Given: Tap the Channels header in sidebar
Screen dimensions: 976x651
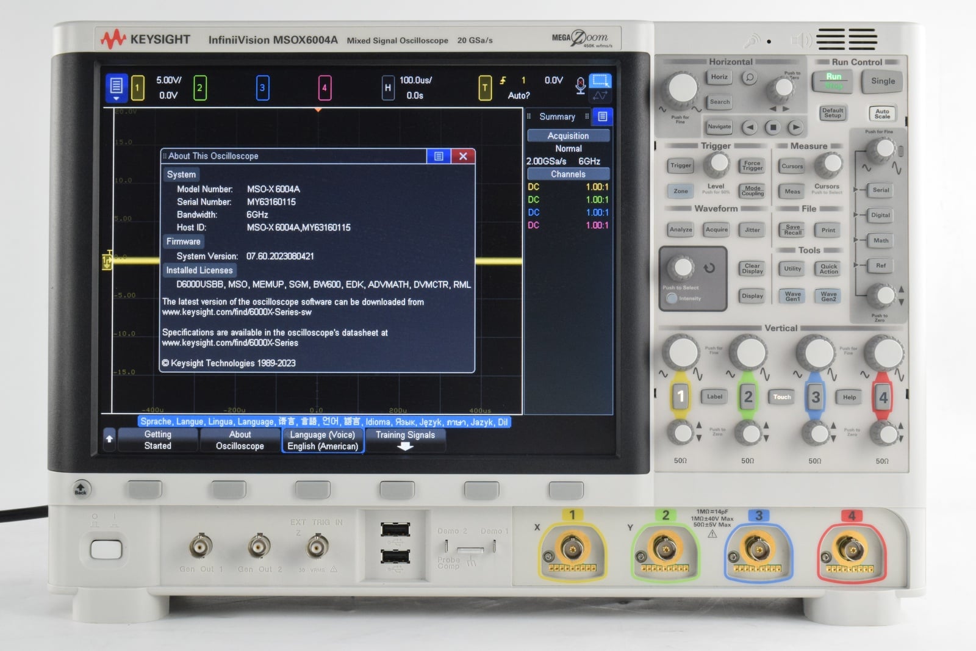Looking at the screenshot, I should click(568, 174).
